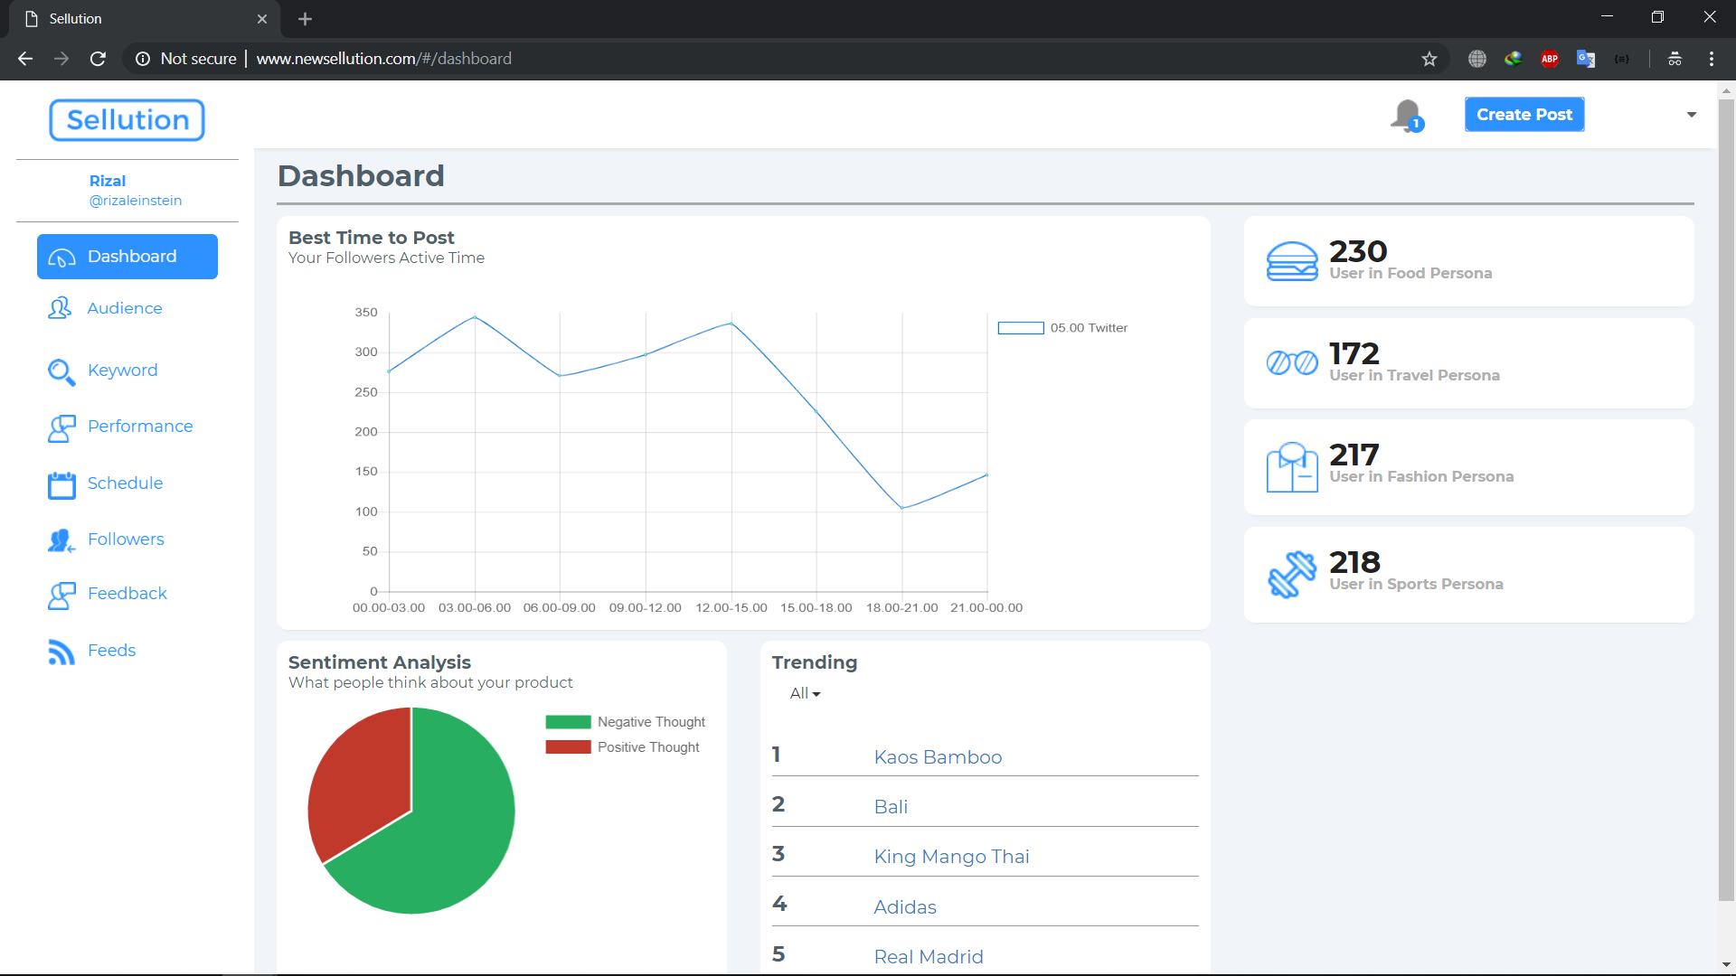Click the Fashion Persona jacket icon
This screenshot has height=976, width=1736.
[1291, 467]
